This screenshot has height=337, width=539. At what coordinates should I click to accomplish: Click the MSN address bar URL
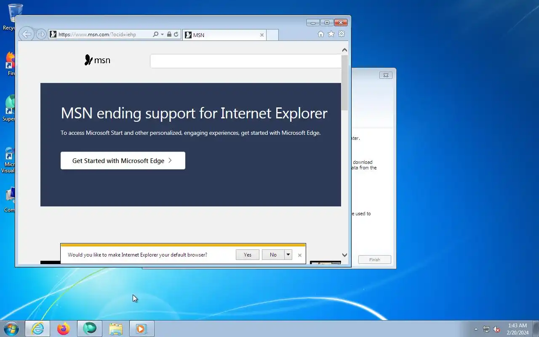pyautogui.click(x=97, y=35)
